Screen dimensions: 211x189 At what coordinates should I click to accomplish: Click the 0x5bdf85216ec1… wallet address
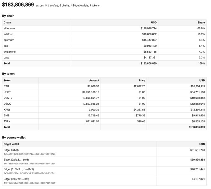tap(29, 173)
